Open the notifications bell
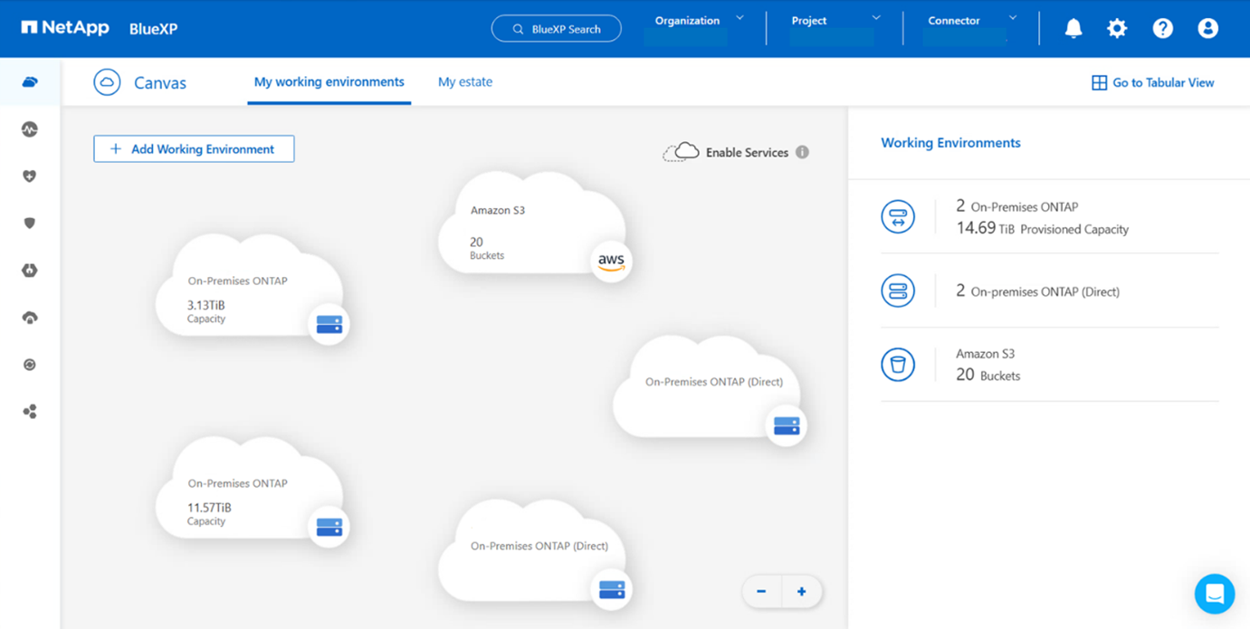1250x629 pixels. click(x=1073, y=28)
